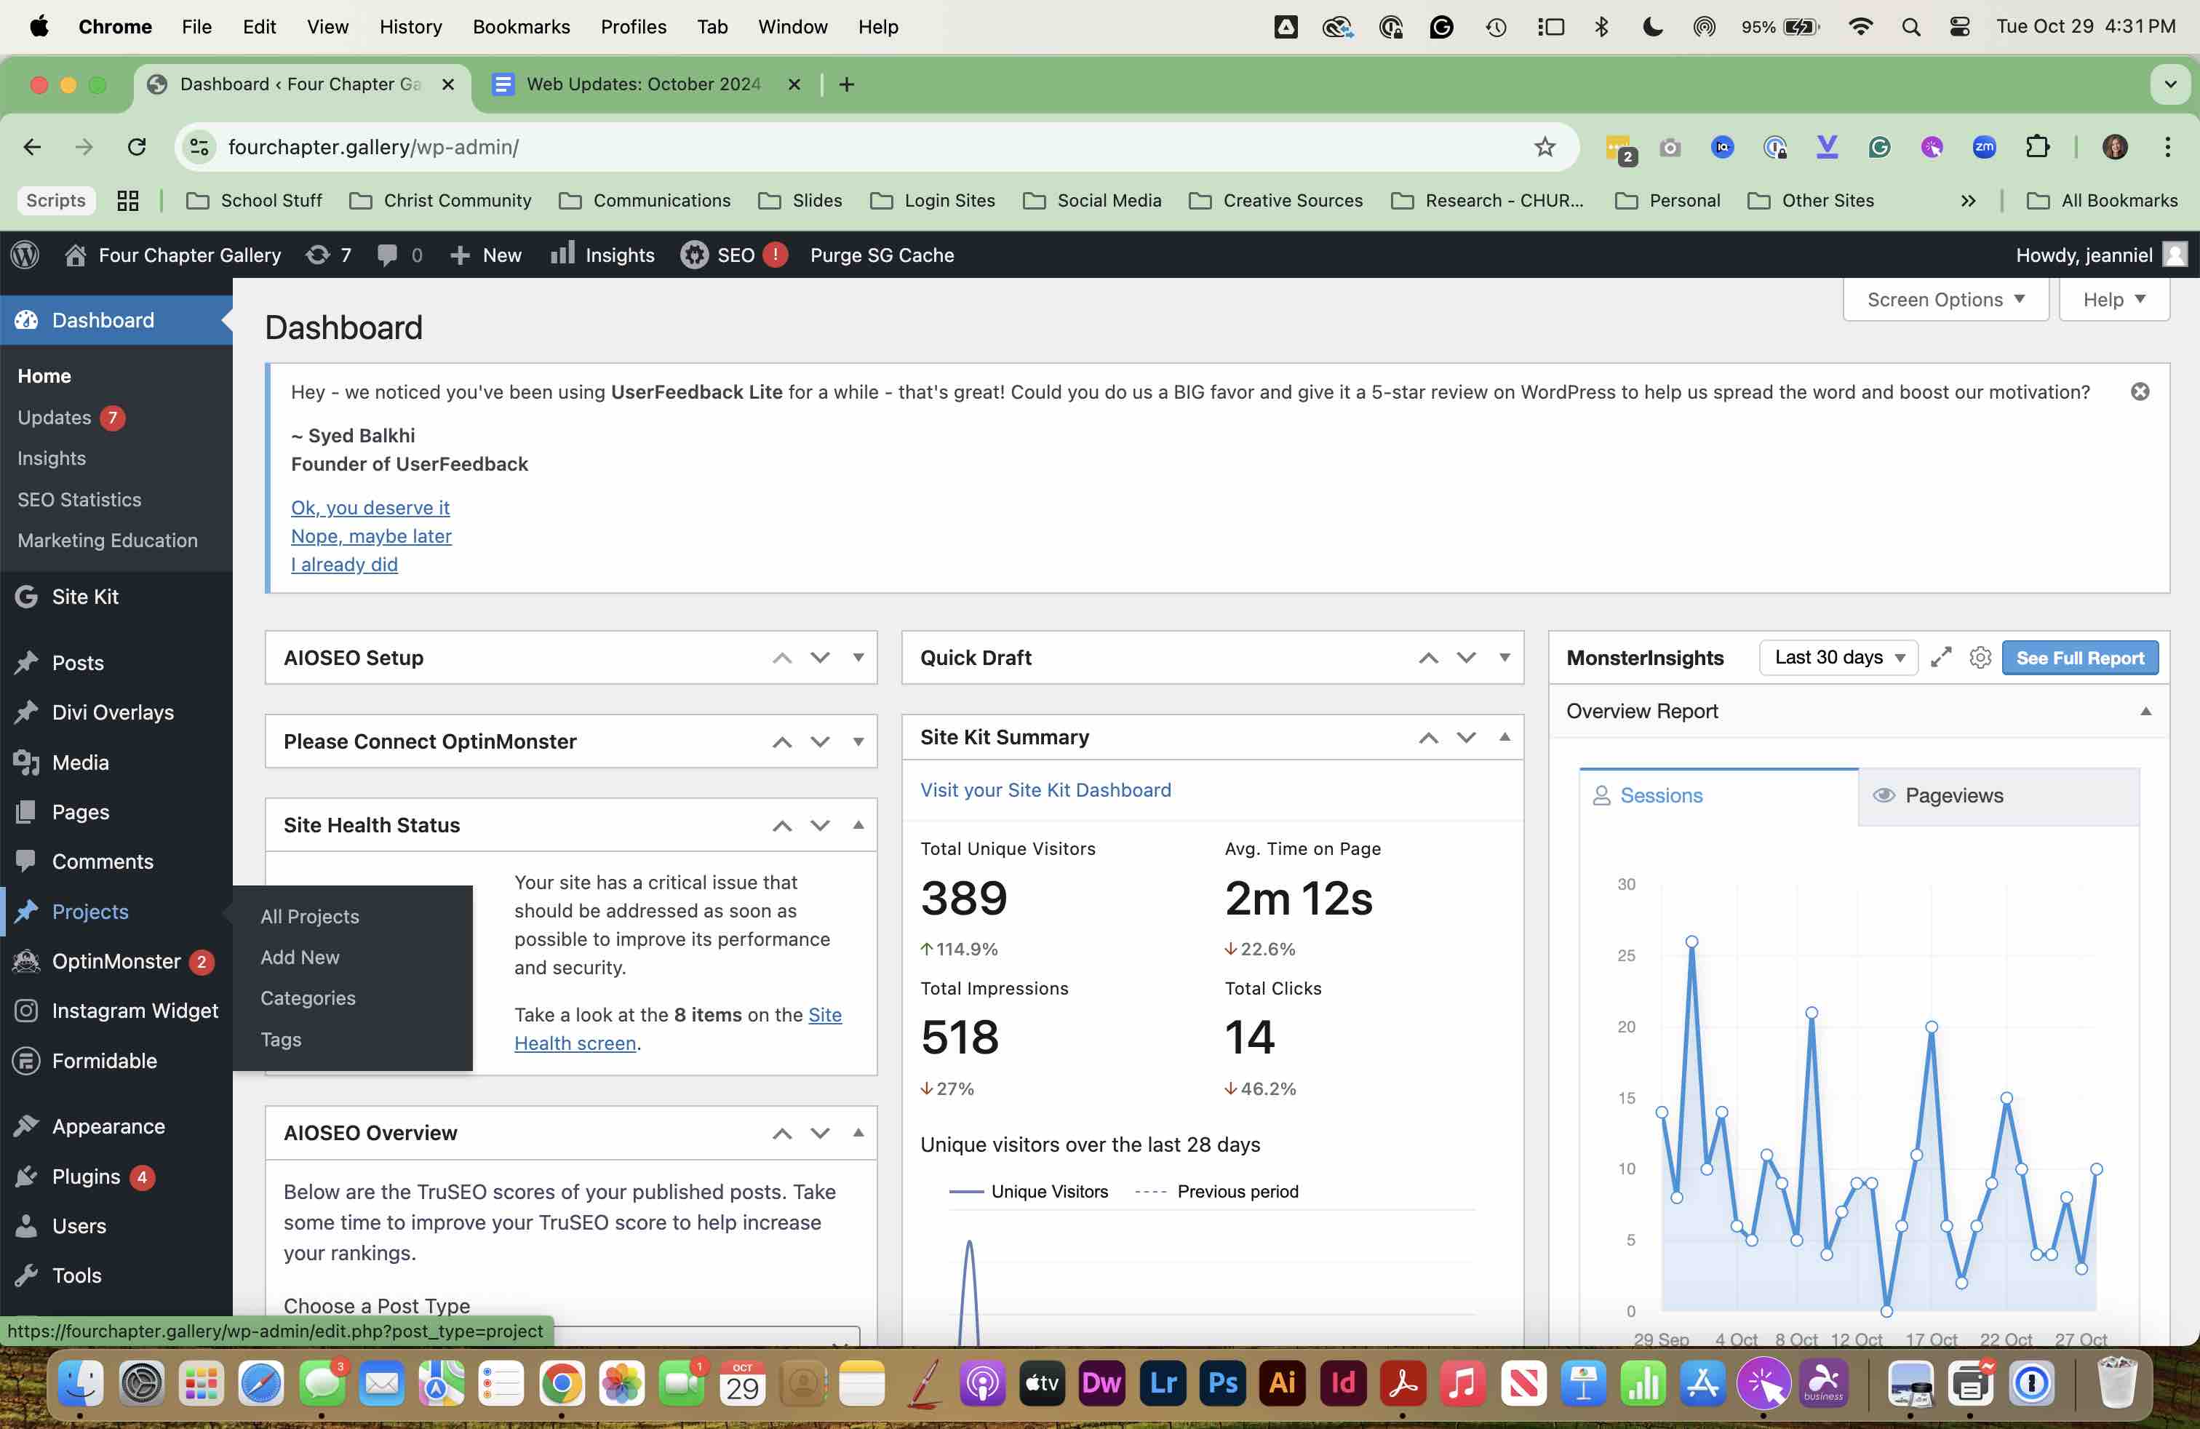Open the Bookmarks menu in Chrome

522,27
